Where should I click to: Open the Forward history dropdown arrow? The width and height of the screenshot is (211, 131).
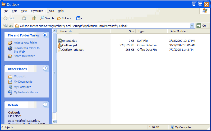(x=29, y=18)
